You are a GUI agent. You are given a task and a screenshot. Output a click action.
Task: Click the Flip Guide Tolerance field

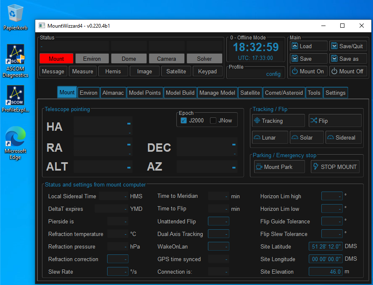pos(332,221)
